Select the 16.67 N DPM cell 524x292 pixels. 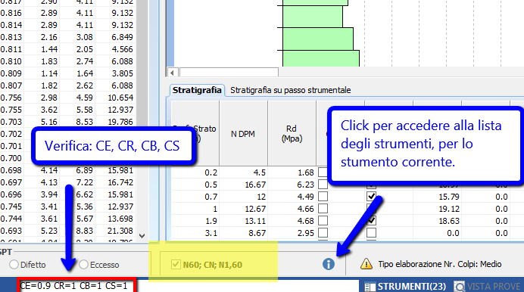pos(243,185)
